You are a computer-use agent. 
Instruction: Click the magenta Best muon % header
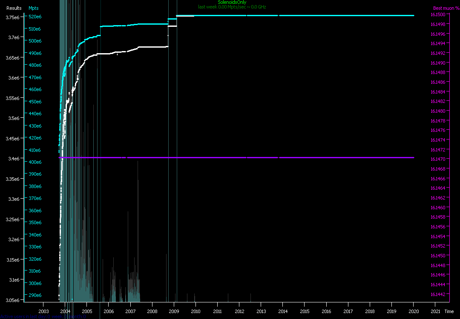[443, 8]
